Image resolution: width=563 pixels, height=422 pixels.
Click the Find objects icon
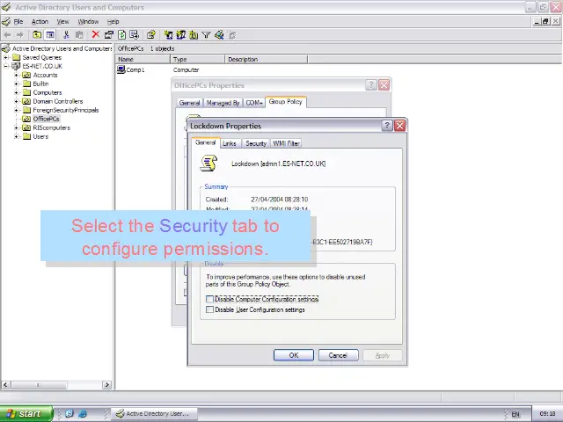(219, 35)
